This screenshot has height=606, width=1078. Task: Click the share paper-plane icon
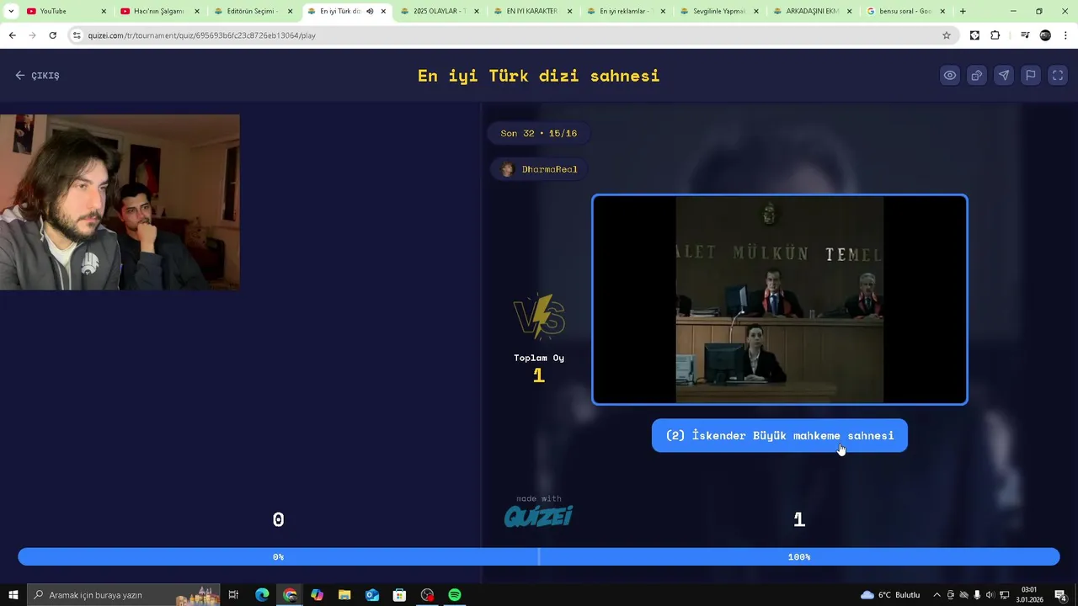[x=1004, y=76]
